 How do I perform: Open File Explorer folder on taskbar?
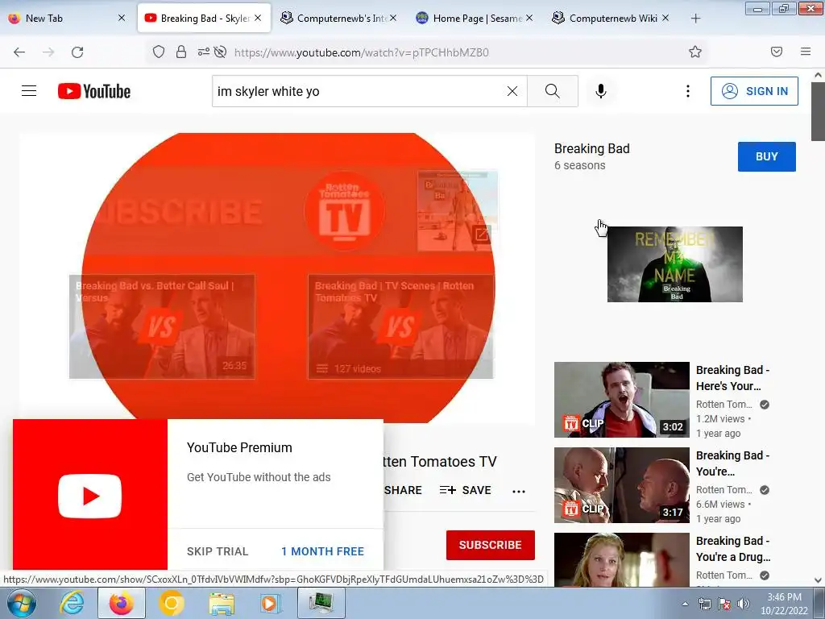[222, 603]
